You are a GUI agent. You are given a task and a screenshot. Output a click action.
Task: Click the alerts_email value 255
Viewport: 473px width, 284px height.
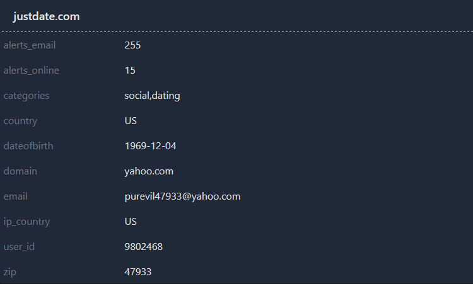pos(133,45)
